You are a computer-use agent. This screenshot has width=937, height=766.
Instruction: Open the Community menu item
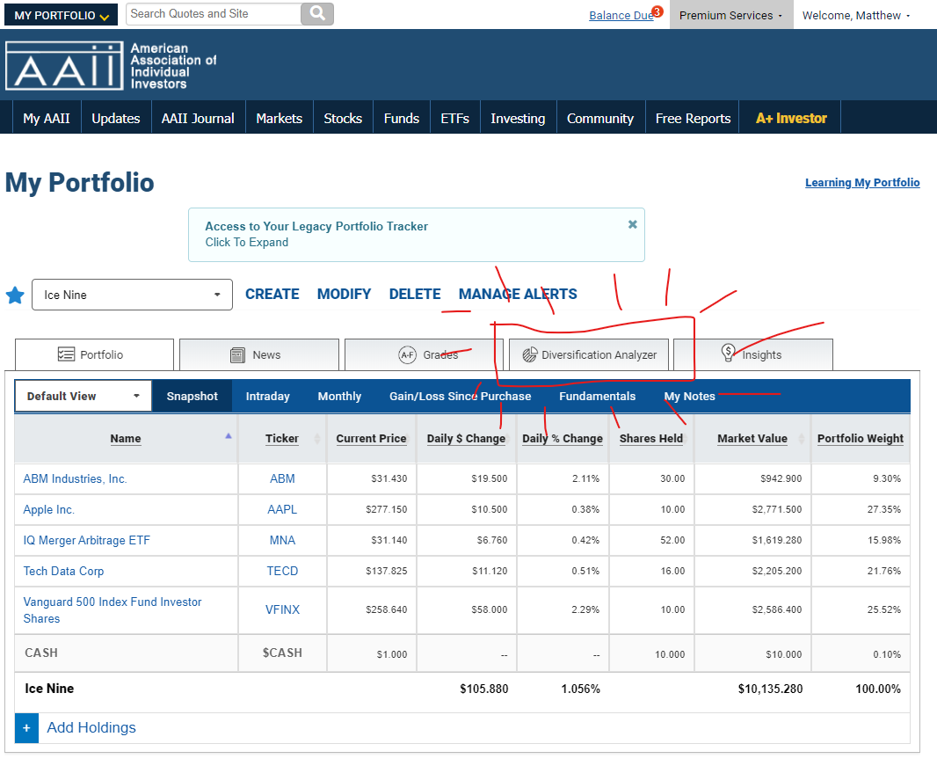pyautogui.click(x=600, y=119)
